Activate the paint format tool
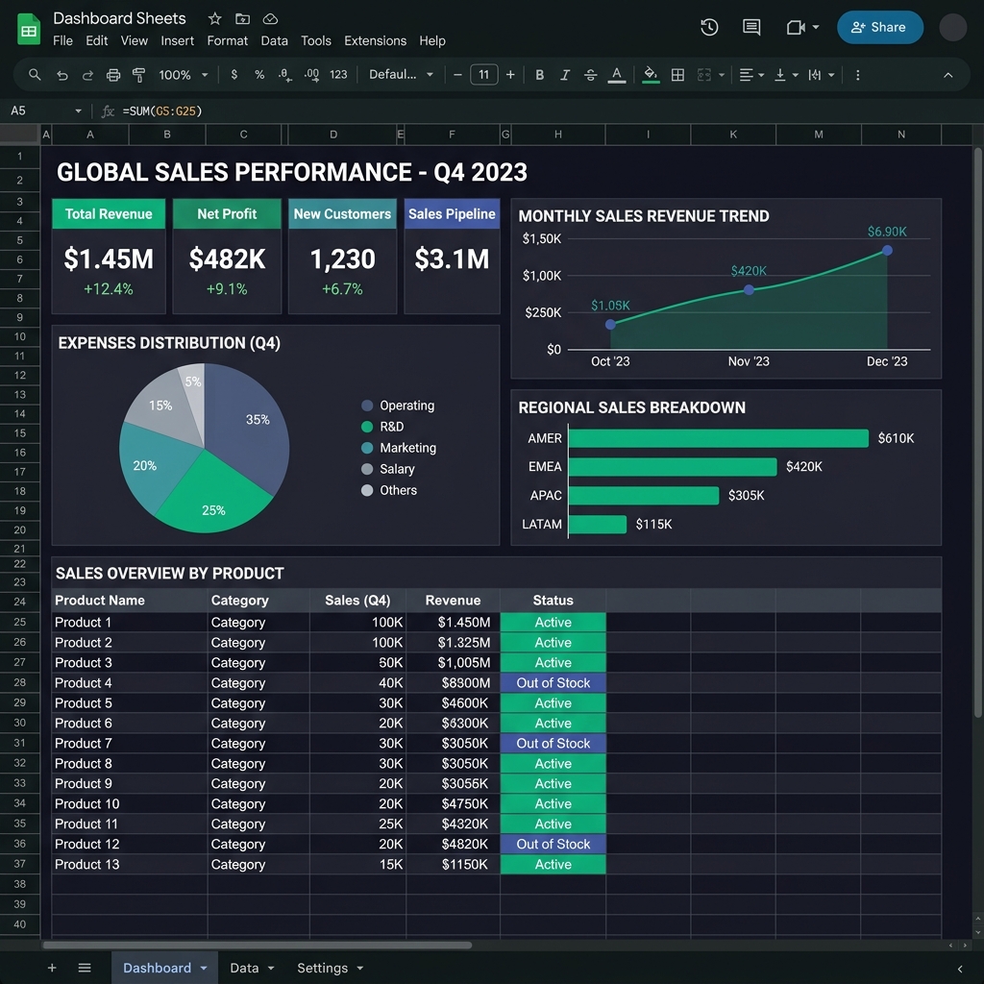This screenshot has height=984, width=984. pos(138,75)
